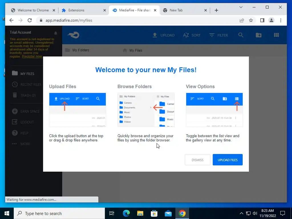
Task: Click the notification bell icon
Action: [x=56, y=33]
